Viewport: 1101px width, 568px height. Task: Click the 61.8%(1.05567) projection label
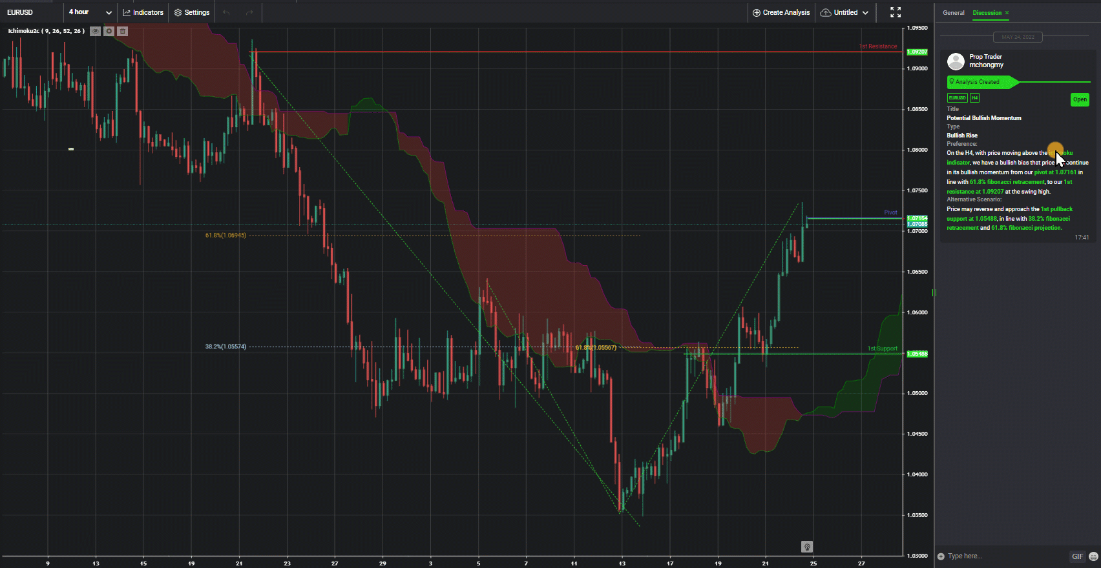(x=596, y=348)
